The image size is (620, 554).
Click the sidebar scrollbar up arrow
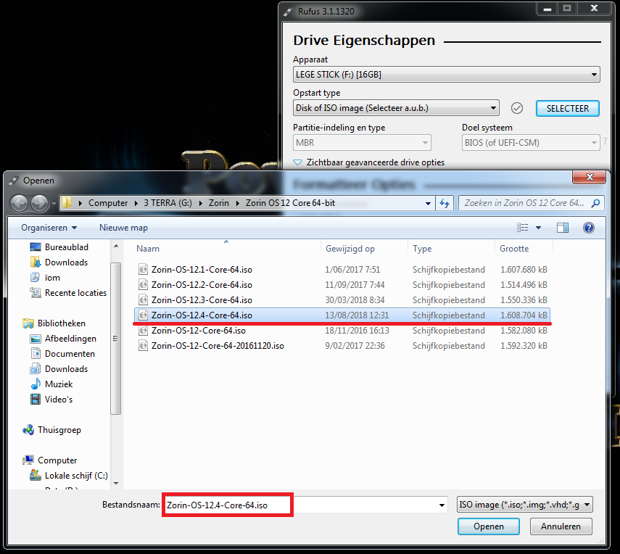point(116,247)
